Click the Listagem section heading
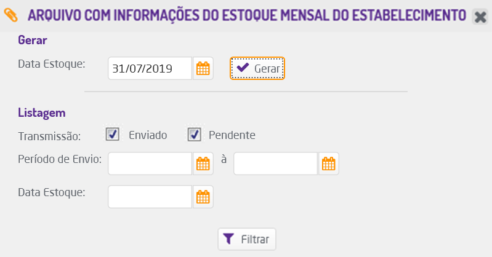492x257 pixels. [42, 113]
